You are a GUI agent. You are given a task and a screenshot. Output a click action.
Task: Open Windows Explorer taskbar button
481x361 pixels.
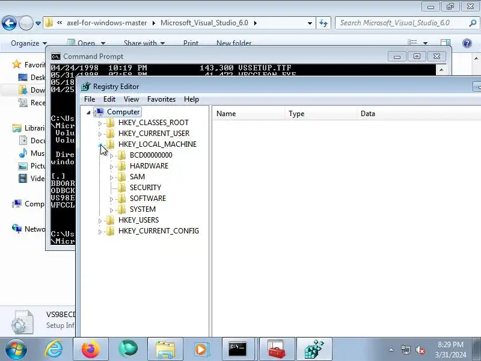point(165,350)
